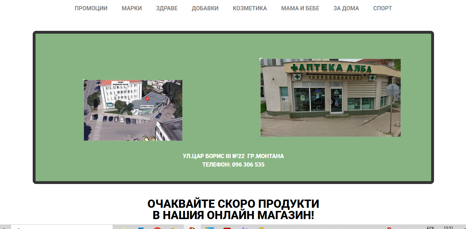The image size is (466, 229).
Task: Navigate to the ЗА ДОМА section
Action: 346,8
